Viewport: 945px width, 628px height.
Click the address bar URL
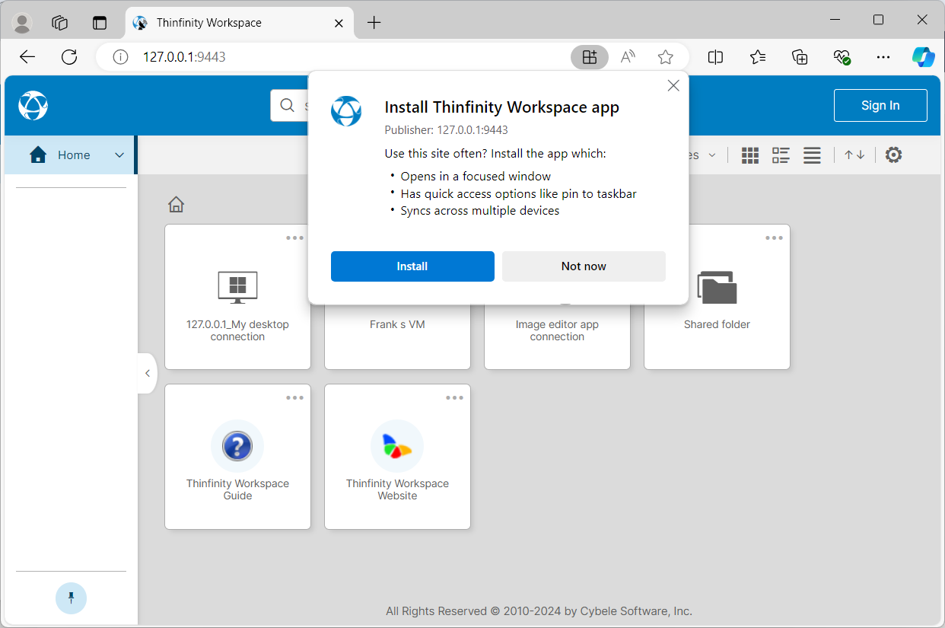pos(184,57)
